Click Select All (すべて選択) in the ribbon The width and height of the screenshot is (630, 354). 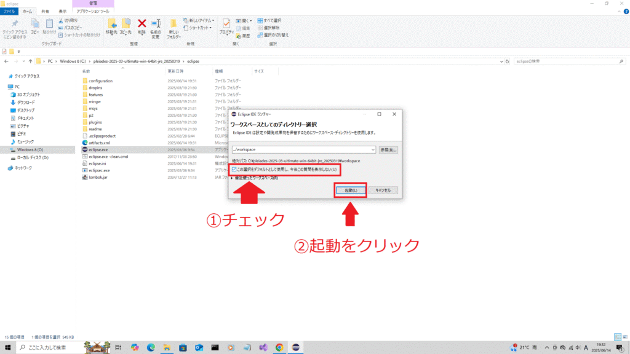coord(269,20)
